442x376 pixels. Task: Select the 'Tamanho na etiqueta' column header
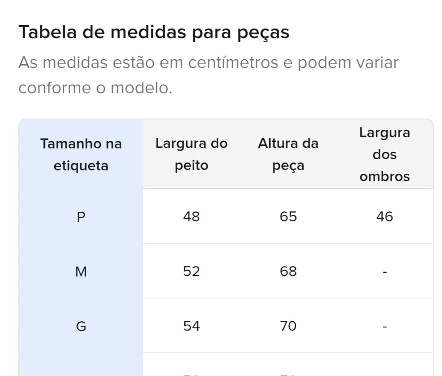(81, 155)
